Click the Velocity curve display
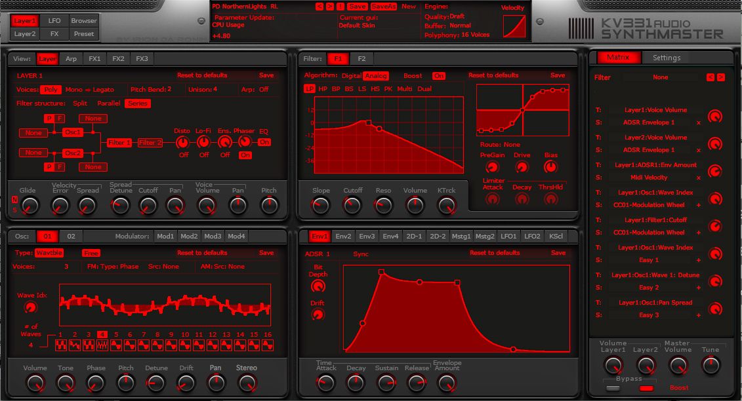Viewport: 742px width, 401px height. point(514,26)
